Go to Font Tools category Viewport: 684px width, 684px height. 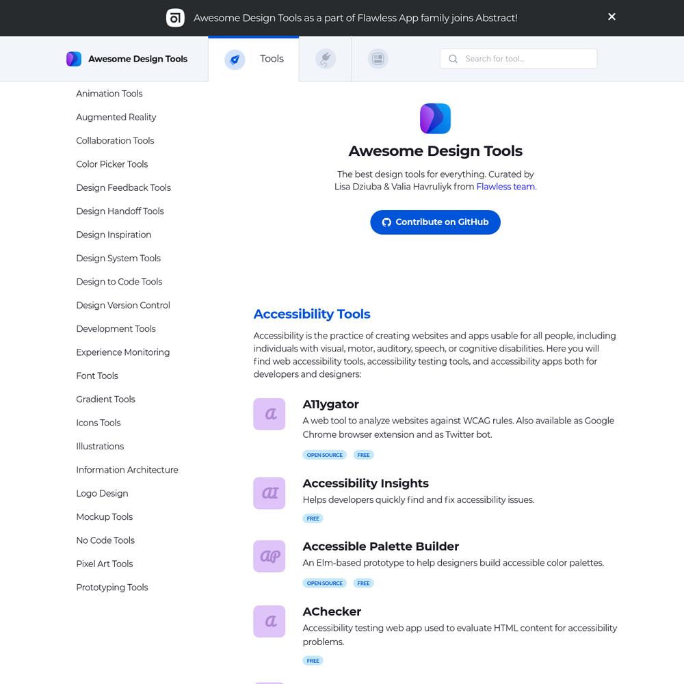tap(97, 376)
